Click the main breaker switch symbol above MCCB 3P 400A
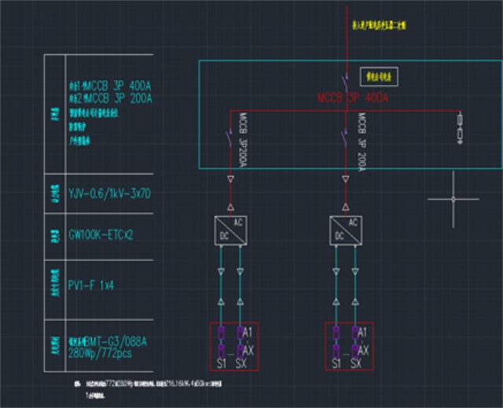This screenshot has height=408, width=503. click(343, 82)
